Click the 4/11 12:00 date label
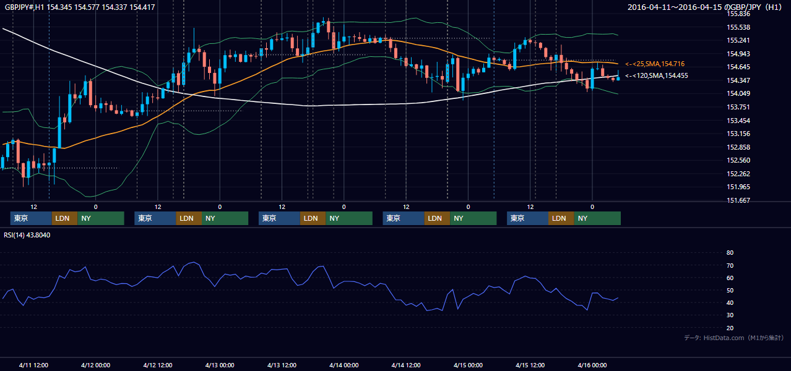Screen dimensions: 791x371 pyautogui.click(x=33, y=365)
